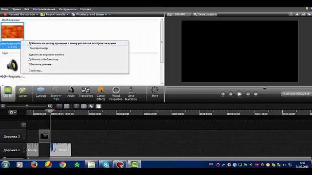Open the Visual Properties tool
This screenshot has height=175, width=312.
[x=116, y=93]
